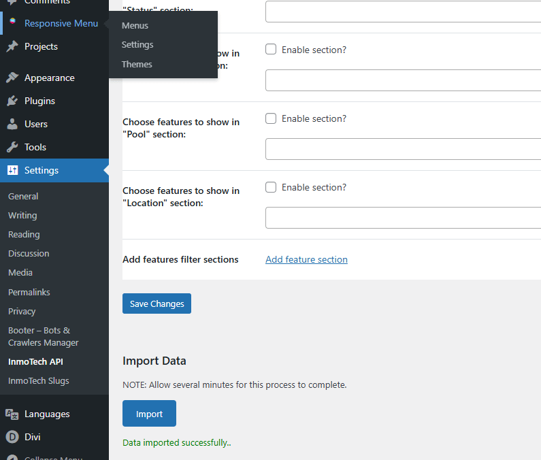
Task: Click the Projects pushpin icon
Action: click(12, 46)
